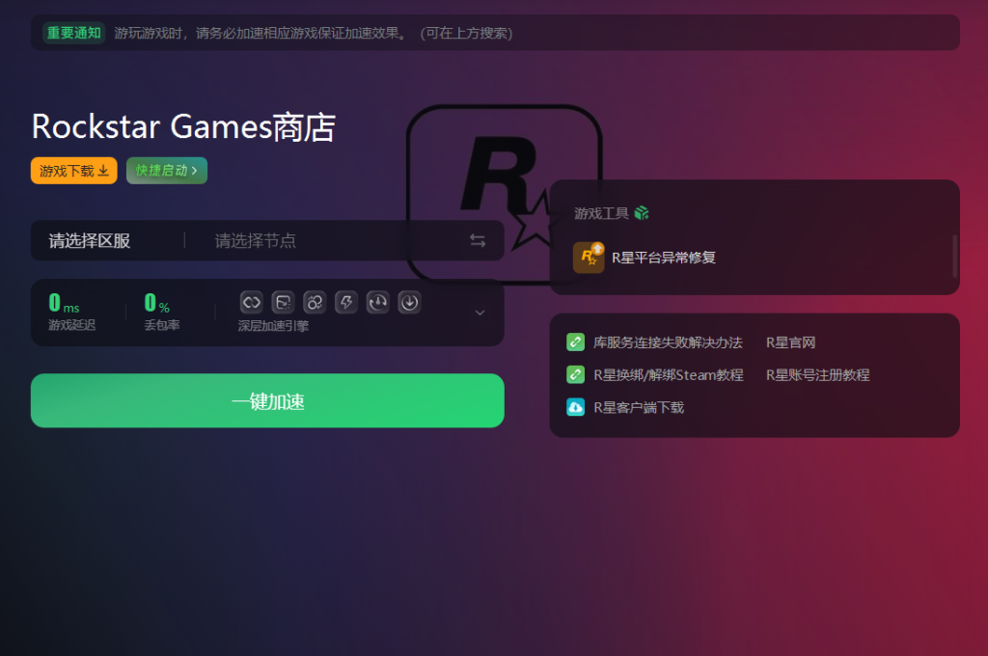This screenshot has width=988, height=656.
Task: Open the 快捷启动 quick launch button
Action: tap(166, 171)
